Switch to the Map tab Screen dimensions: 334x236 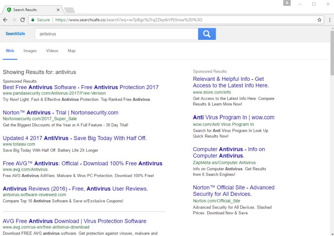pyautogui.click(x=72, y=51)
